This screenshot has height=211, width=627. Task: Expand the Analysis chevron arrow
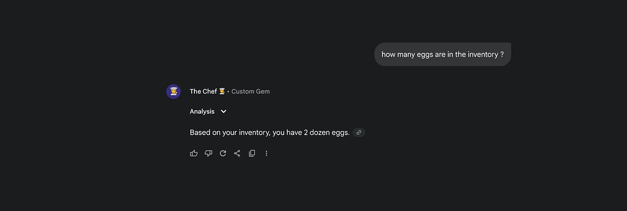[x=224, y=111]
